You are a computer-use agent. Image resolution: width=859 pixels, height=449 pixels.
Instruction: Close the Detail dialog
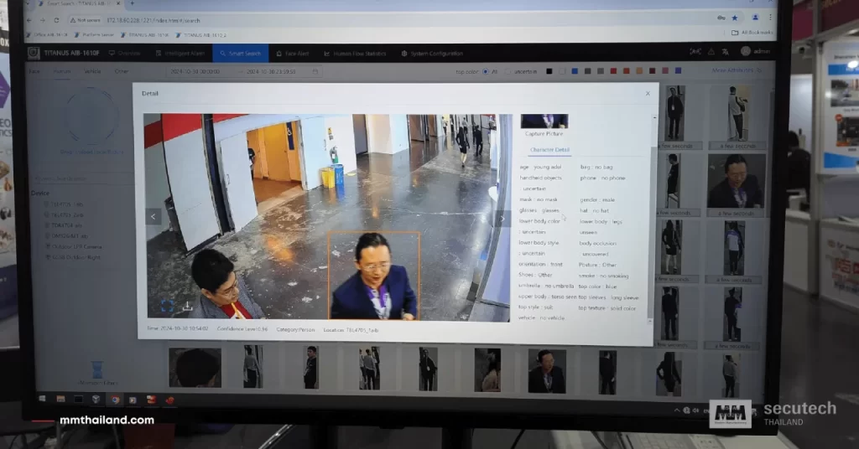(648, 93)
